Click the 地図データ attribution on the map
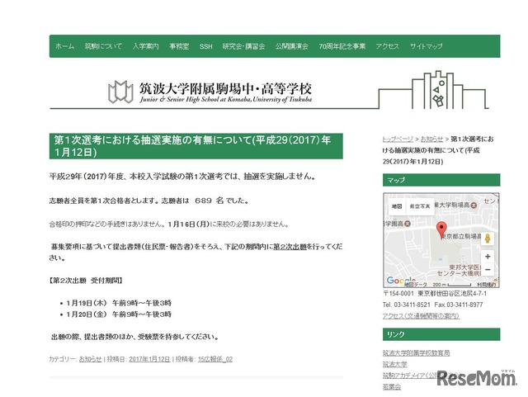Image resolution: width=528 pixels, height=397 pixels. click(415, 285)
